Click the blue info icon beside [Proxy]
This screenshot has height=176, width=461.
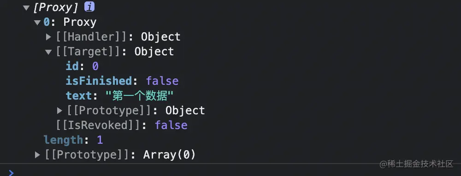(x=89, y=7)
